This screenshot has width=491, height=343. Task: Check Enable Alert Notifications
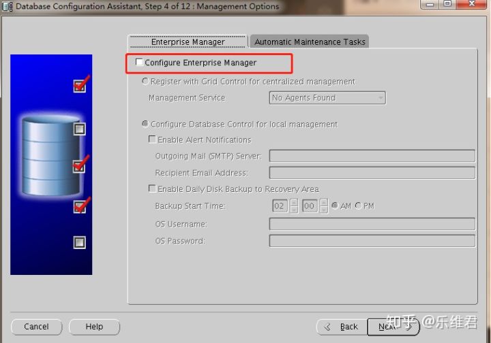(152, 140)
